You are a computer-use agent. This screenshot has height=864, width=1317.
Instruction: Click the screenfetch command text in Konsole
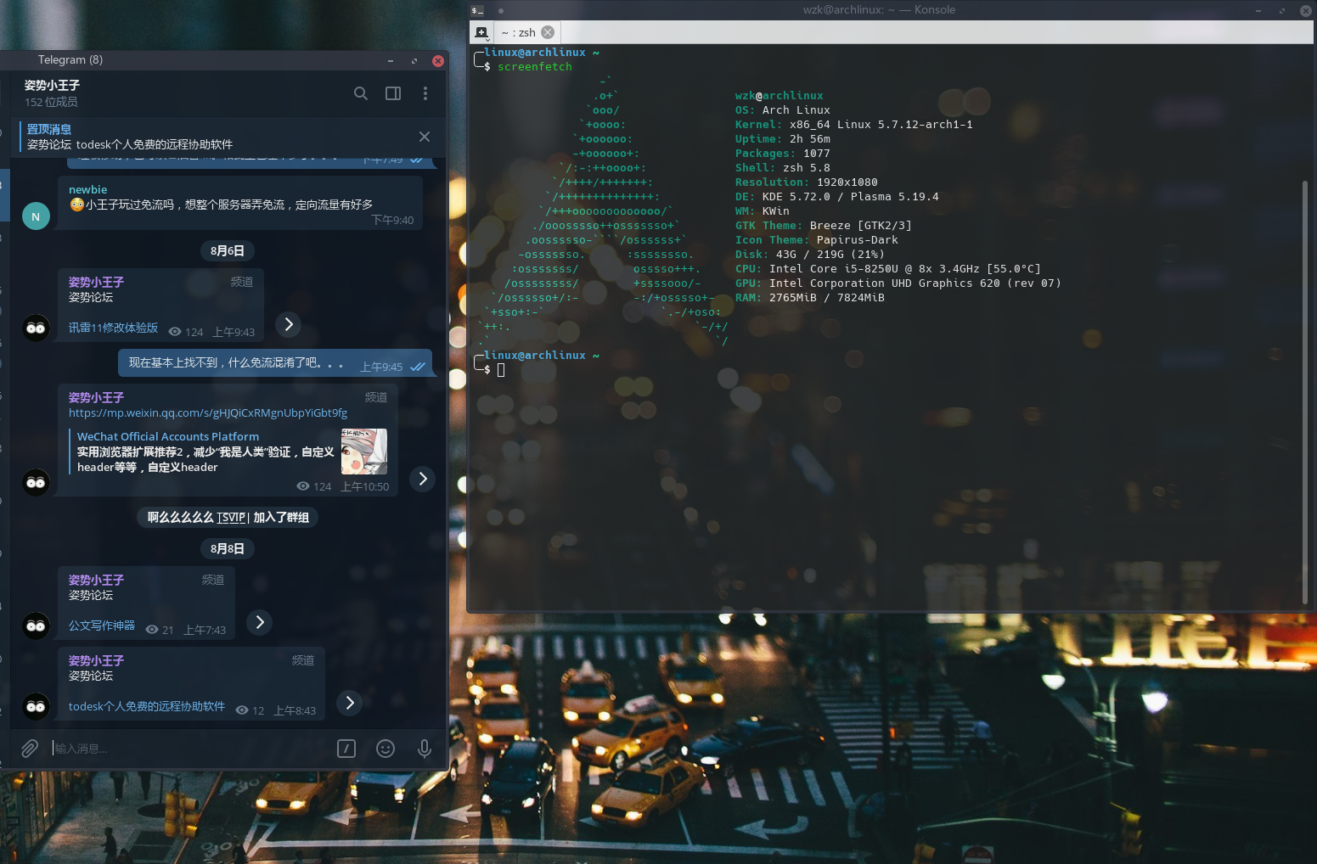(535, 66)
